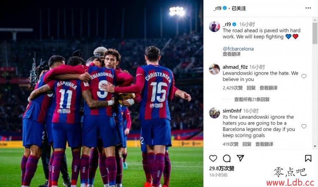
Task: Toggle the 已关注 following status
Action: (x=239, y=8)
